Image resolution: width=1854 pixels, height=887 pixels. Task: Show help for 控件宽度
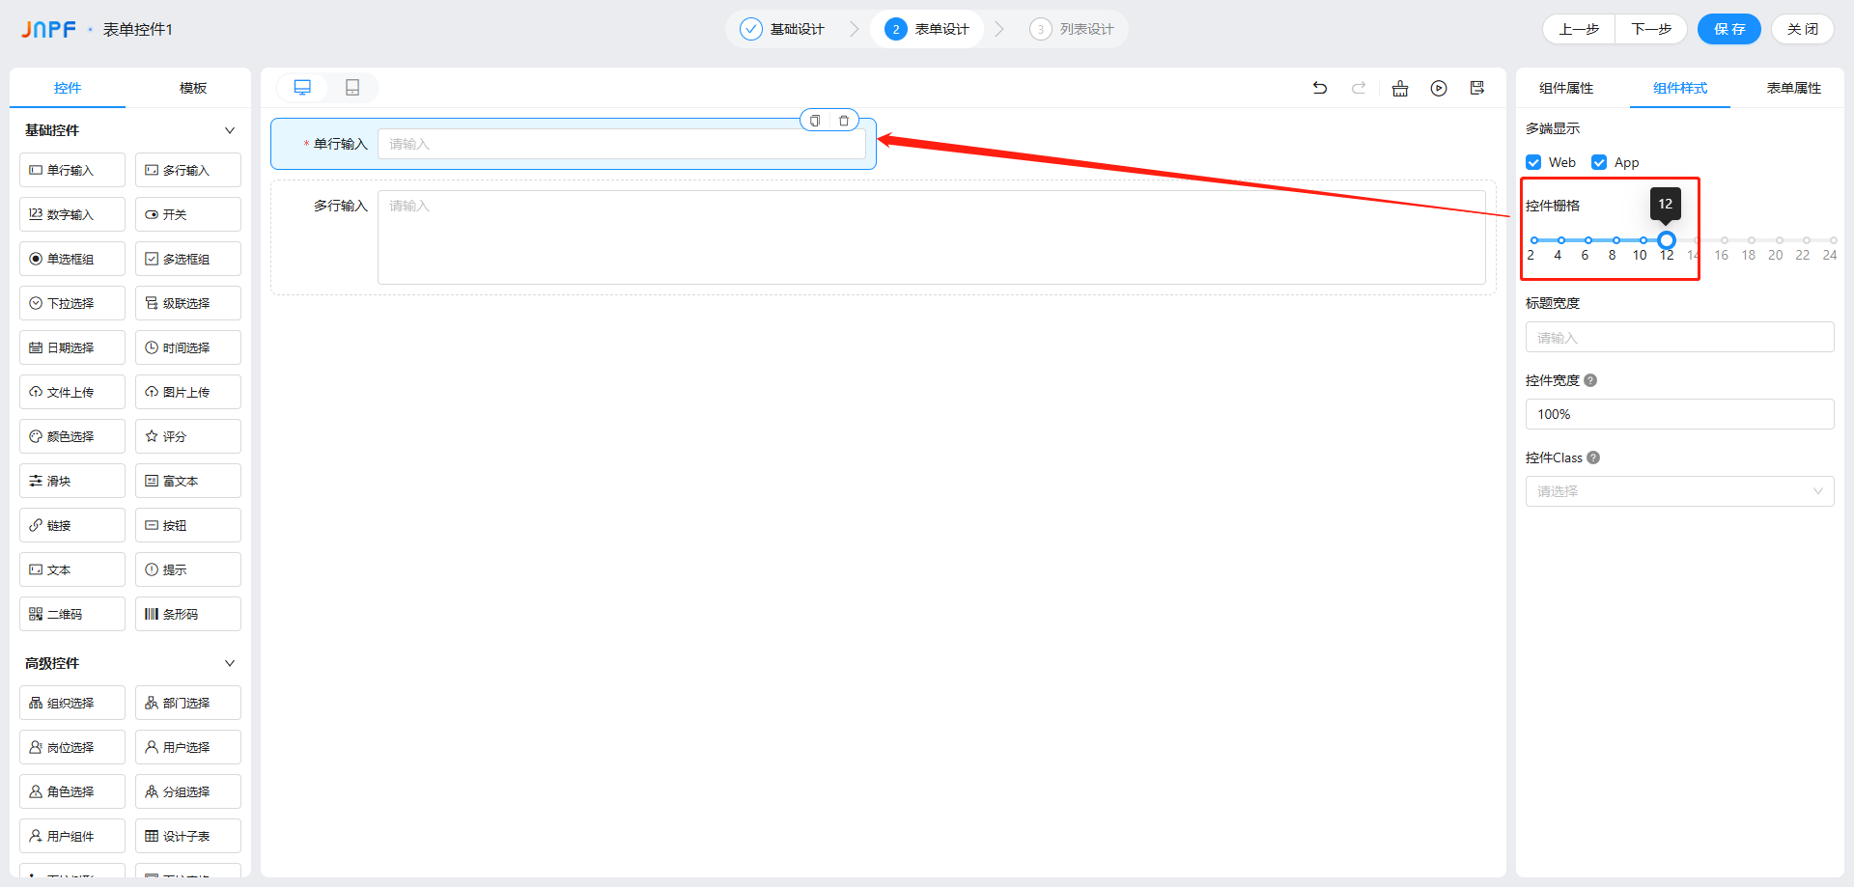tap(1590, 380)
